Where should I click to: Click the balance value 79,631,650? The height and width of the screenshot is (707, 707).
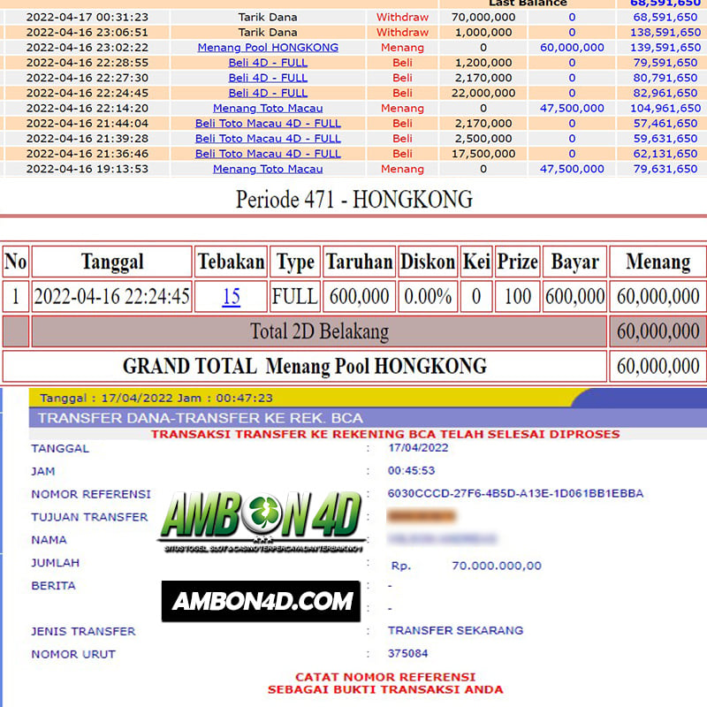coord(665,169)
